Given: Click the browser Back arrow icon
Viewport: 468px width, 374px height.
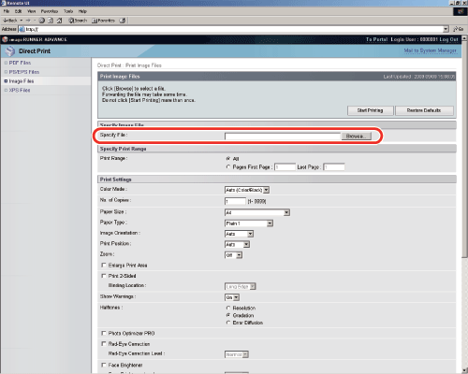Looking at the screenshot, I should point(6,21).
